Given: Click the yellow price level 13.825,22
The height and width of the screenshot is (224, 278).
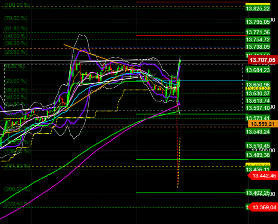Looking at the screenshot, I should click(257, 9).
